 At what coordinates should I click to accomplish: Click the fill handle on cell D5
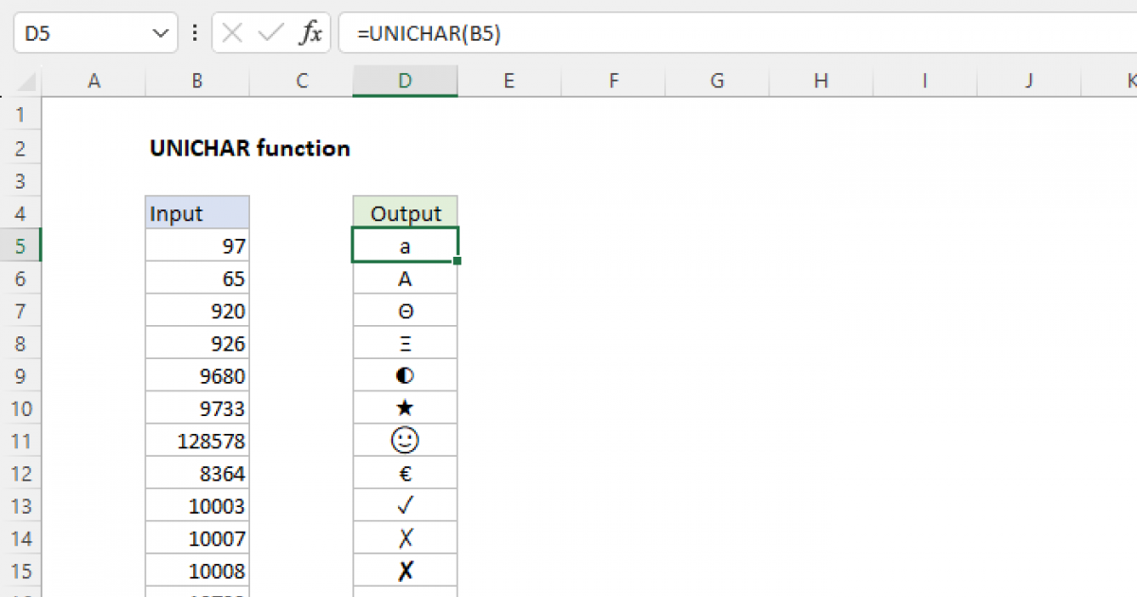tap(456, 259)
